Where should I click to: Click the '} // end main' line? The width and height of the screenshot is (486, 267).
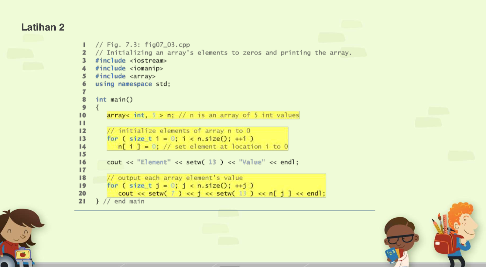tap(120, 201)
